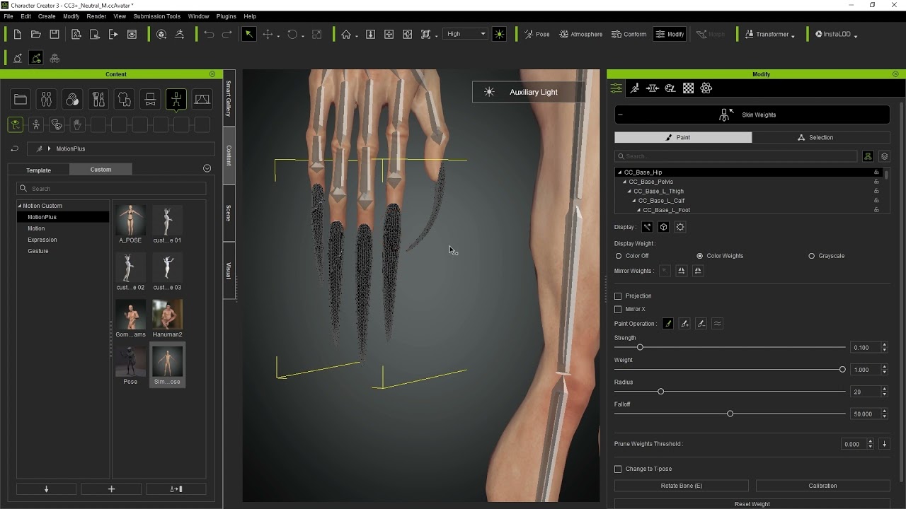906x509 pixels.
Task: Enable the Projection checkbox
Action: click(x=618, y=296)
